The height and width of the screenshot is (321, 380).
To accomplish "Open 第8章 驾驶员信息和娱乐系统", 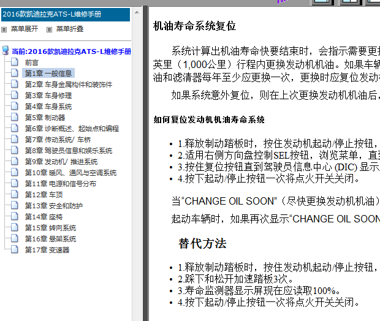I will click(69, 151).
